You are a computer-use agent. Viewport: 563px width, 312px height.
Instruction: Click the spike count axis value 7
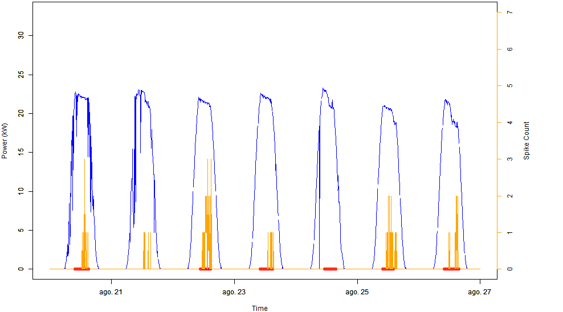pos(509,12)
